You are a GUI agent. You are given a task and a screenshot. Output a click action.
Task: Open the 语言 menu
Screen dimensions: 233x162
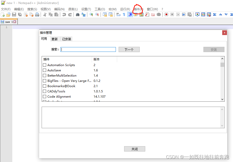click(x=73, y=9)
